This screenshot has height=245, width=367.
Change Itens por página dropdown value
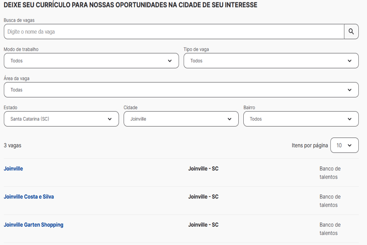[344, 145]
